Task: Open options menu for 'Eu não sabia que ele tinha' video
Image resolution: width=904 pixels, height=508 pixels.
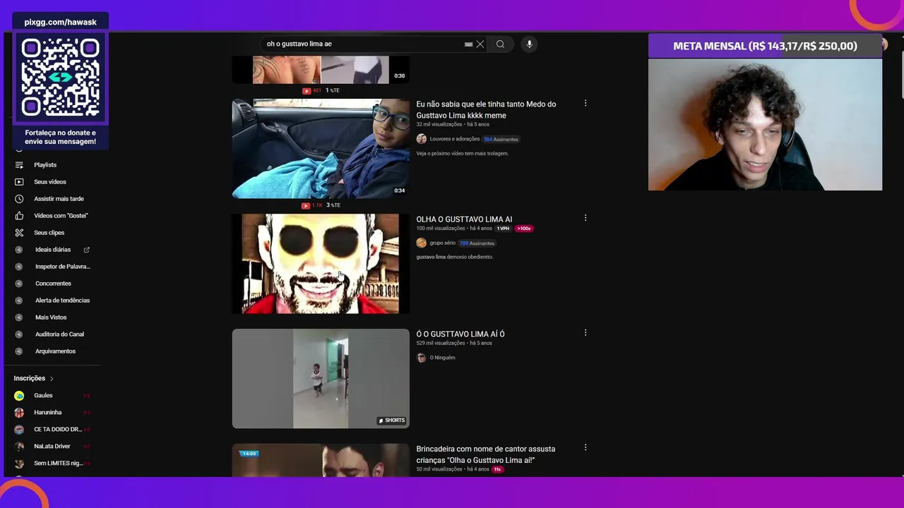Action: click(585, 103)
